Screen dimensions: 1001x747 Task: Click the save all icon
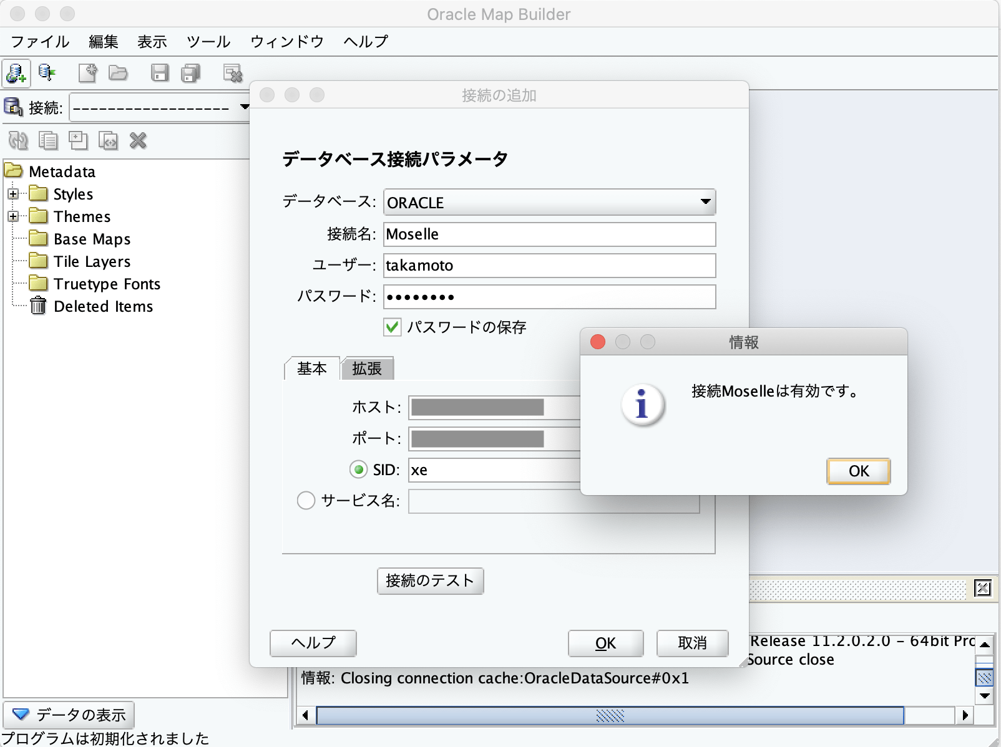point(191,73)
